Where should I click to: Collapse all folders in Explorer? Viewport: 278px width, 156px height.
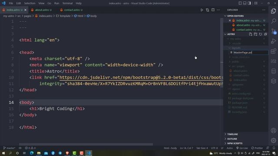click(x=265, y=34)
